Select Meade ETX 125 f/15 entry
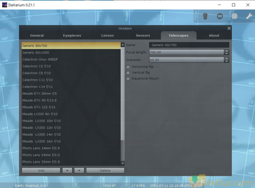 pos(71,107)
